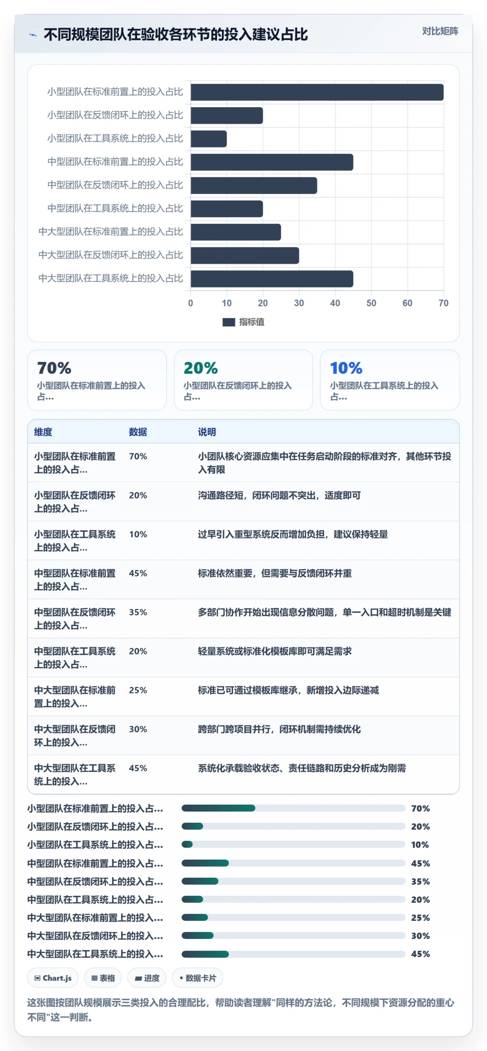Click the 数据 column header
This screenshot has width=487, height=1051.
[x=138, y=432]
